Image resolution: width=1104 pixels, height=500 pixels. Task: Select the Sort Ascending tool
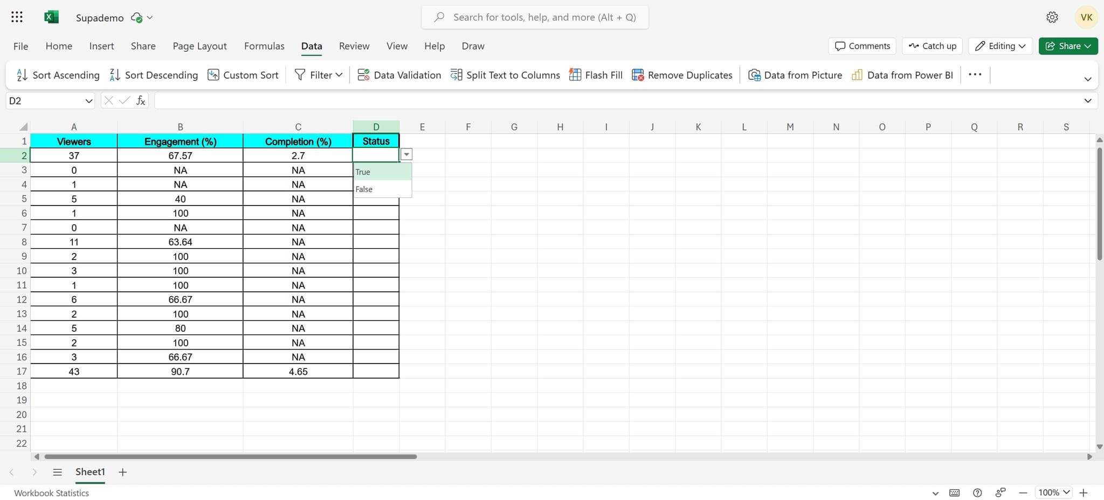[x=57, y=75]
